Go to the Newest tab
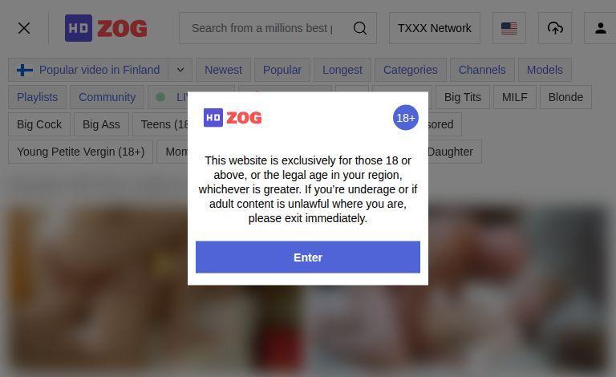This screenshot has width=616, height=377. [223, 70]
